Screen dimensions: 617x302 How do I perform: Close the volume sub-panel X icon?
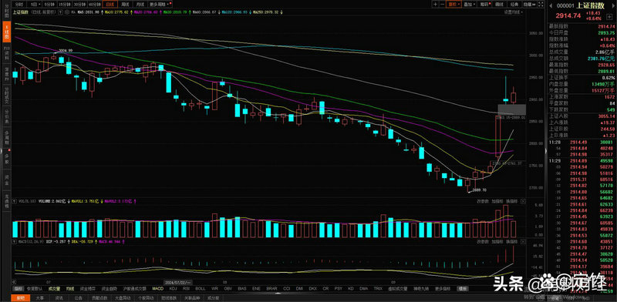(x=523, y=201)
